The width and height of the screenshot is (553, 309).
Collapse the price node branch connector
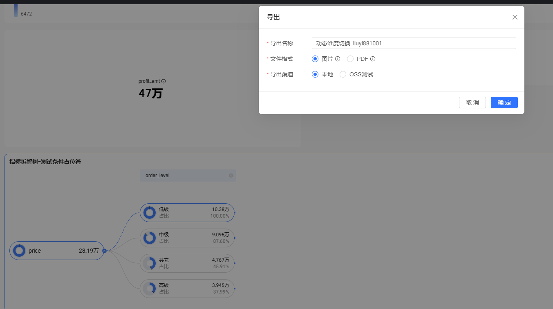point(104,251)
